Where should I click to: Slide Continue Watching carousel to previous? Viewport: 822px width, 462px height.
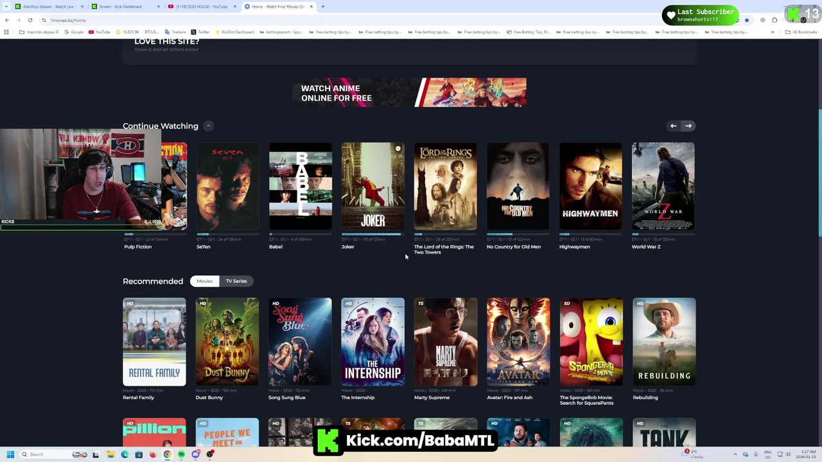[673, 126]
